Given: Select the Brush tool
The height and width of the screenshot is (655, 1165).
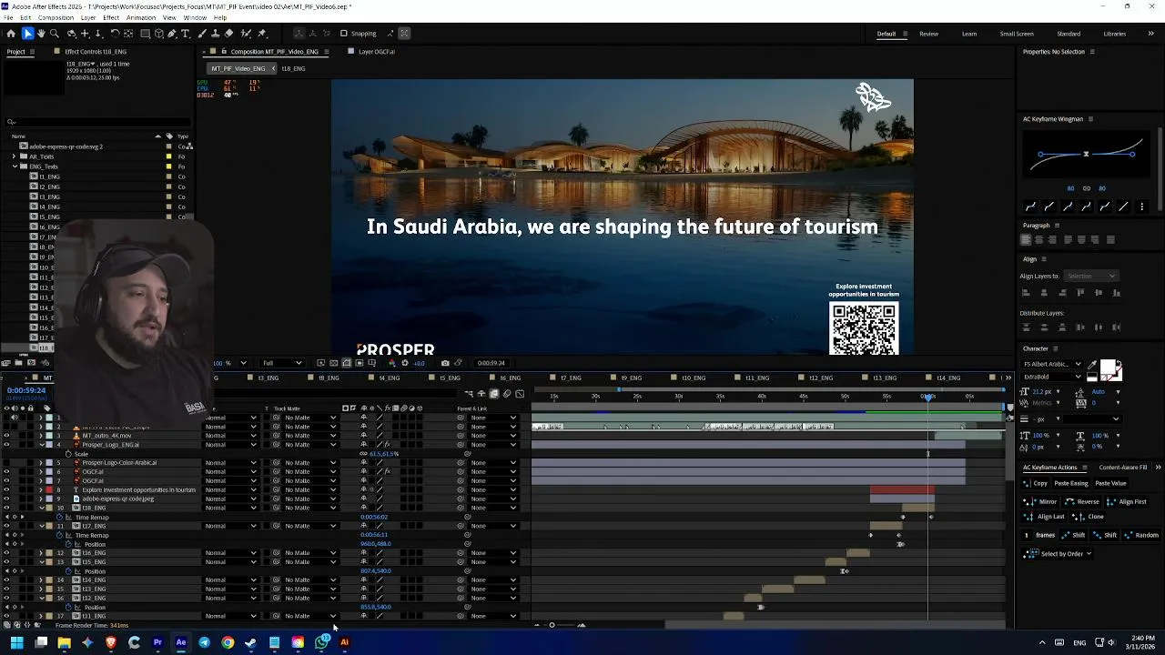Looking at the screenshot, I should click(x=202, y=34).
